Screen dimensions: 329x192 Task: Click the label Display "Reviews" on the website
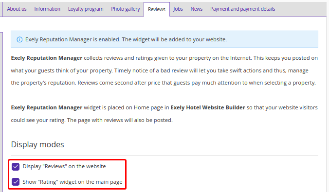pos(64,166)
